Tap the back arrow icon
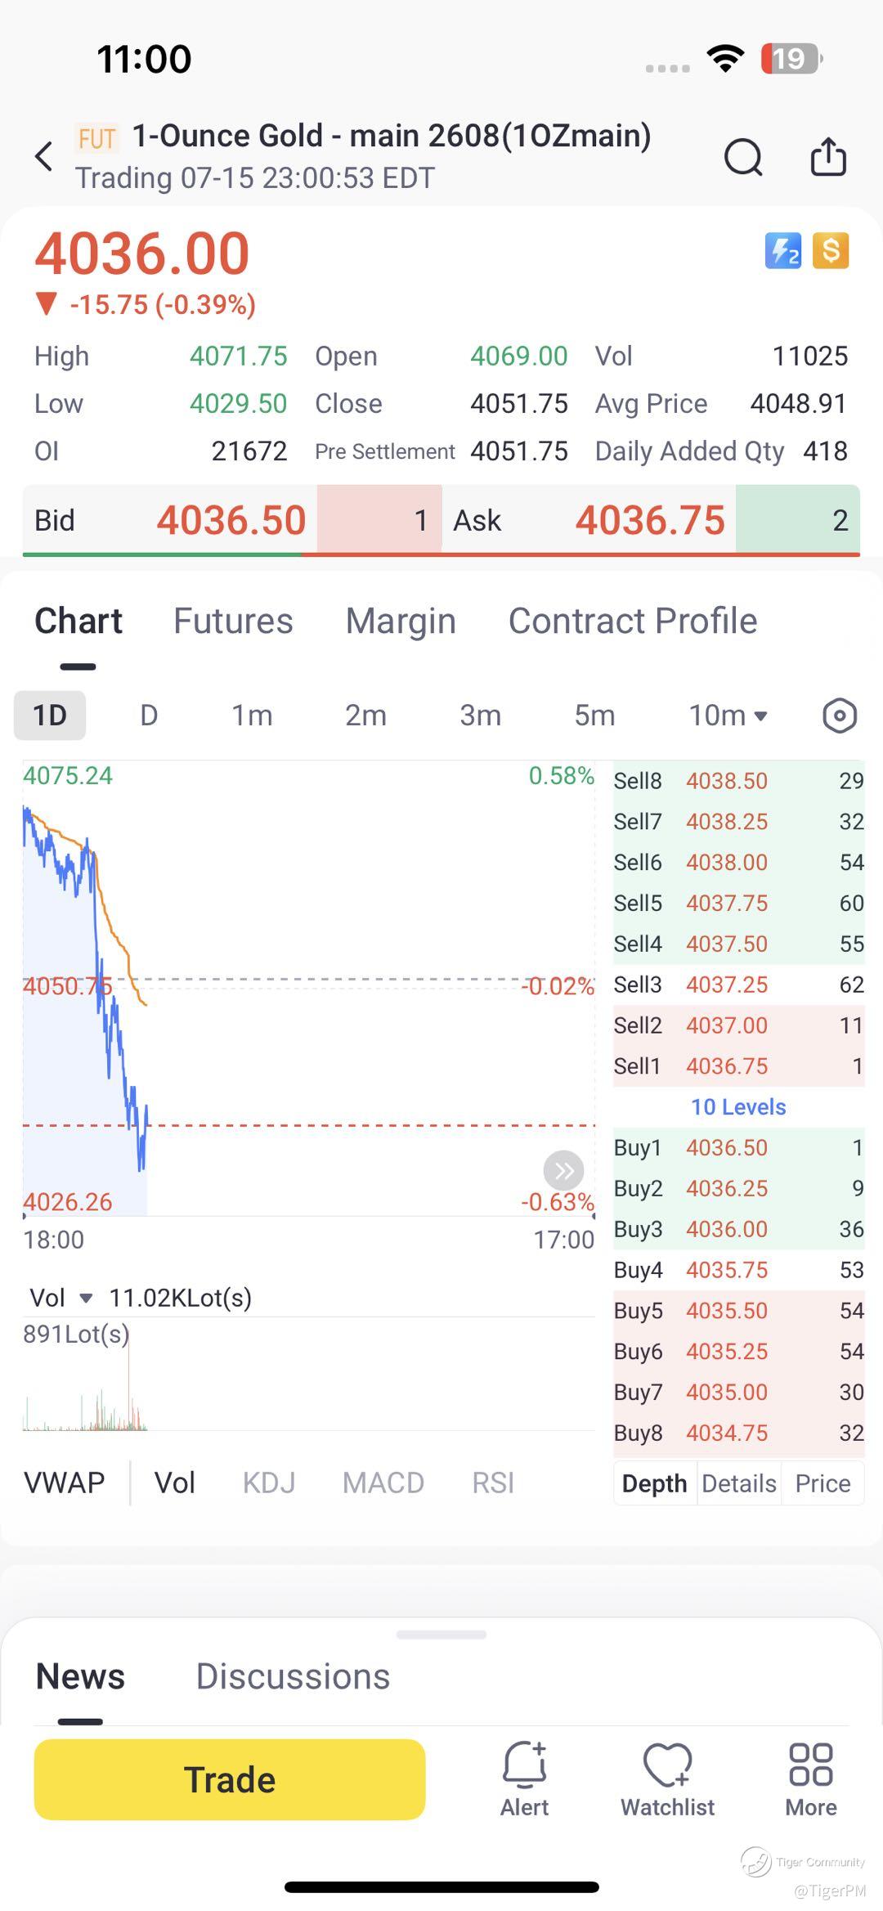Screen dimensions: 883x1911 (44, 156)
